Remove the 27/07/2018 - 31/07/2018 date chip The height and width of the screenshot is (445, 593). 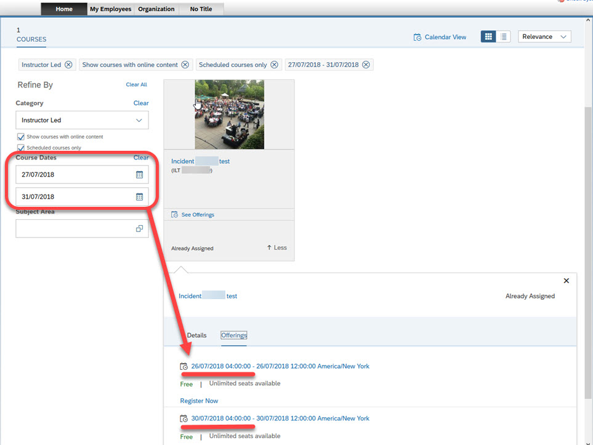(366, 65)
